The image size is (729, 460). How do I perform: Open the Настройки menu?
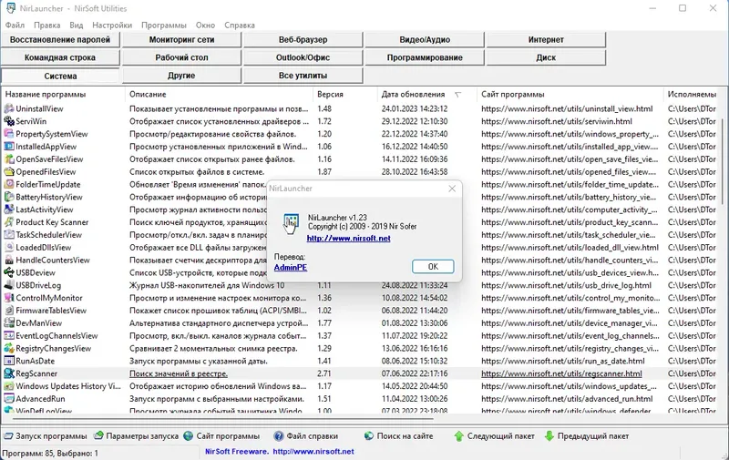tap(112, 26)
